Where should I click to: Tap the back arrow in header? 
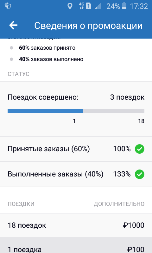pos(13,26)
